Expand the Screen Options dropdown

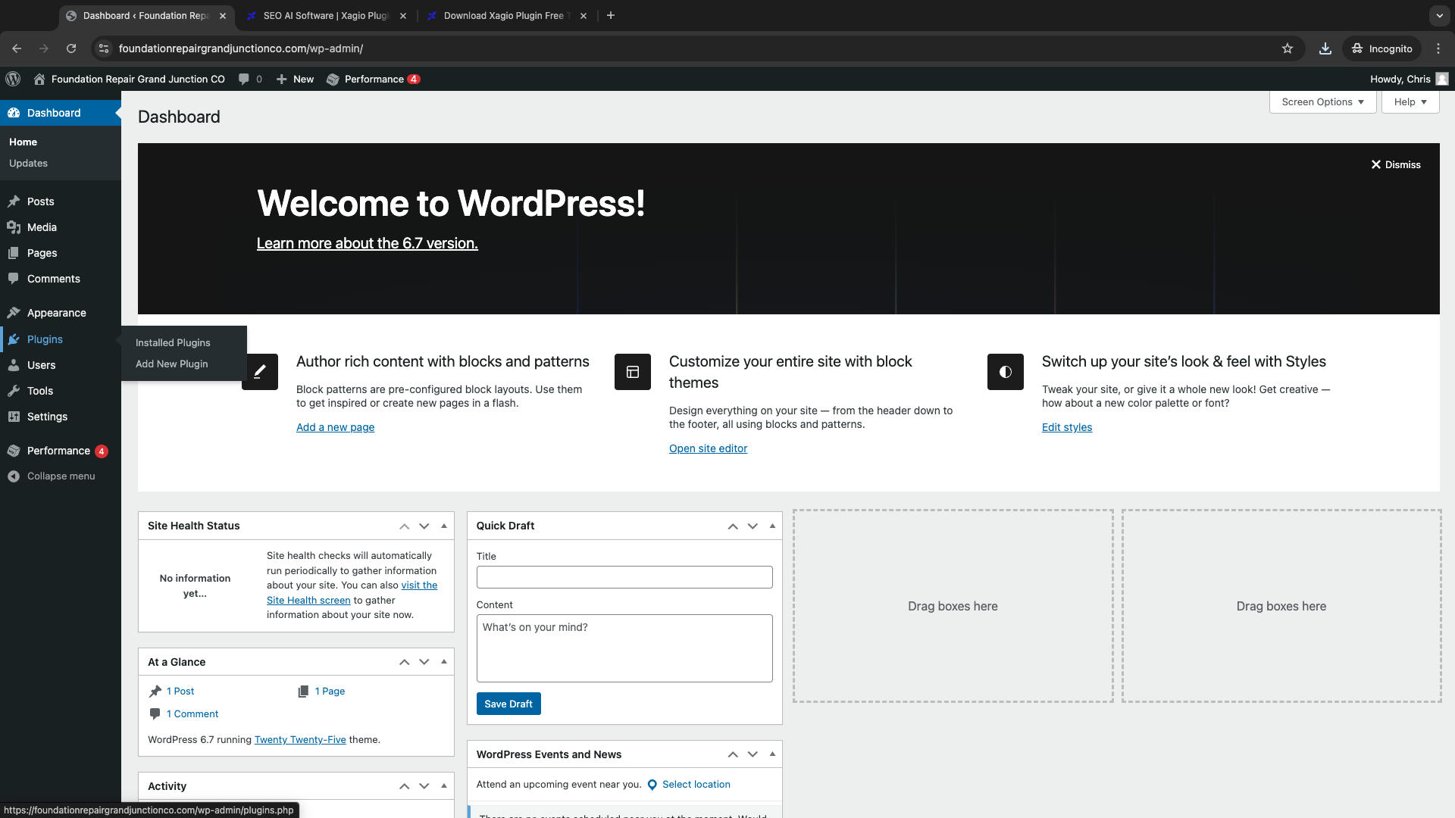pos(1323,102)
